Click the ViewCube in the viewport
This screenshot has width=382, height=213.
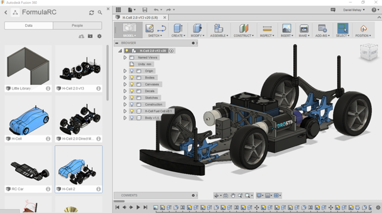coord(369,52)
